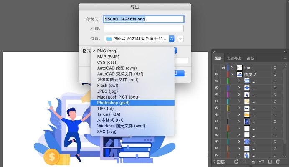
Task: Hide 图层 2 with its eye icon
Action: (217, 74)
